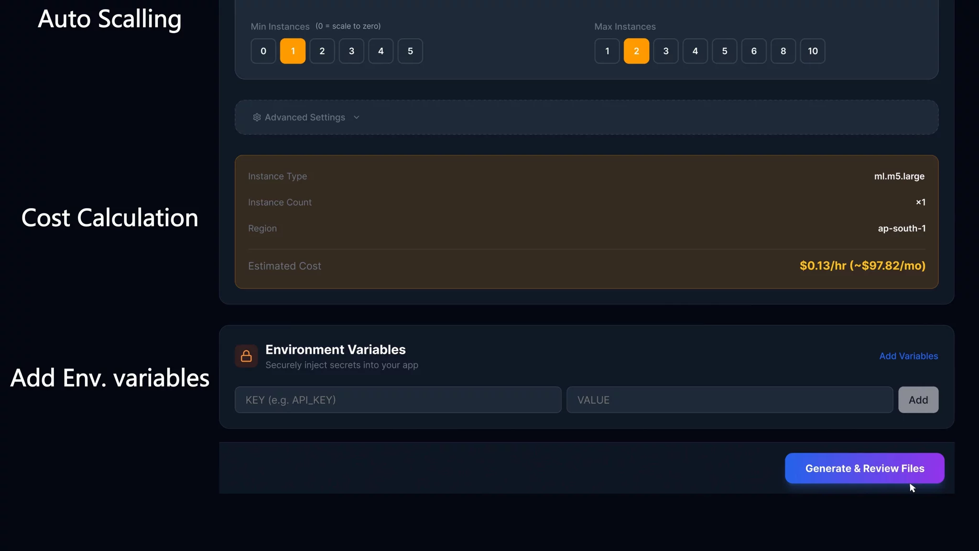Click the '(0 = scale to zero)' hint
Viewport: 979px width, 551px height.
pos(348,26)
